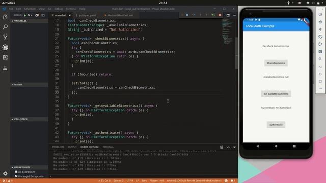The image size is (326, 183).
Task: Tap phone navigation back button
Action: click(x=258, y=146)
